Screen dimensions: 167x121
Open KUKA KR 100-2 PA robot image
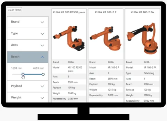point(142,39)
